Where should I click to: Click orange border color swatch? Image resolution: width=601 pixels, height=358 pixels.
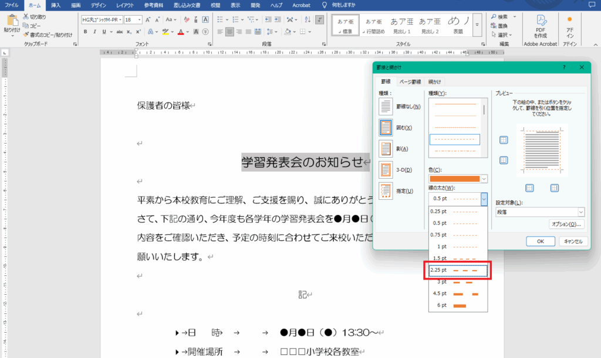[x=455, y=179]
